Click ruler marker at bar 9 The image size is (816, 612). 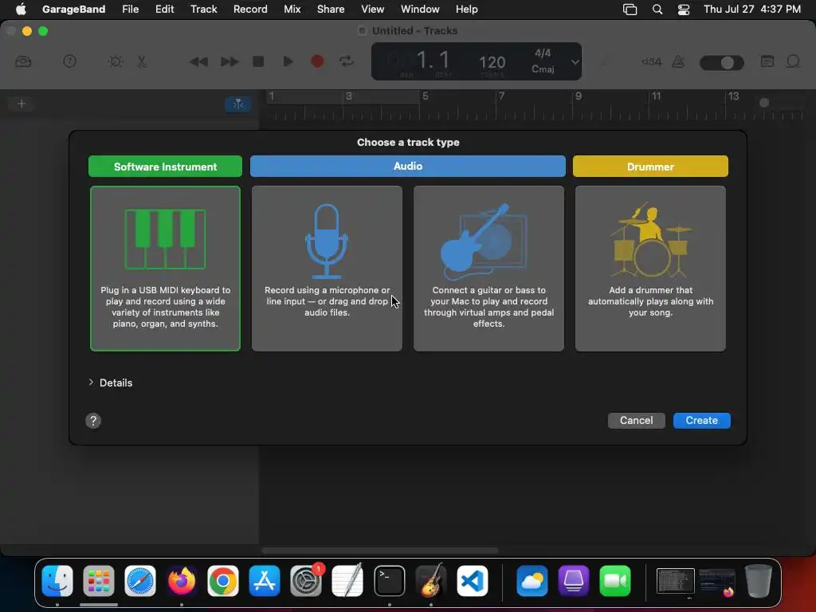pyautogui.click(x=578, y=96)
